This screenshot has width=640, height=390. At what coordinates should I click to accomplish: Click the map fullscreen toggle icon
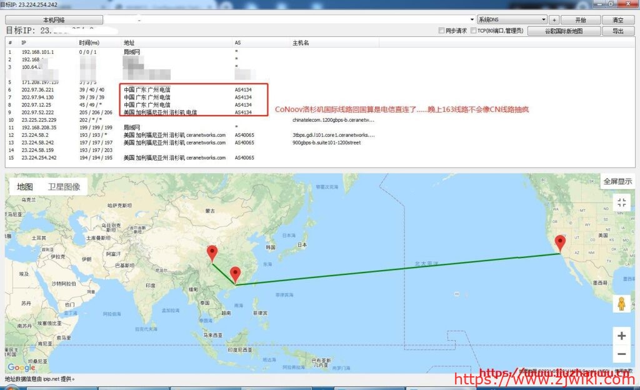coord(621,202)
